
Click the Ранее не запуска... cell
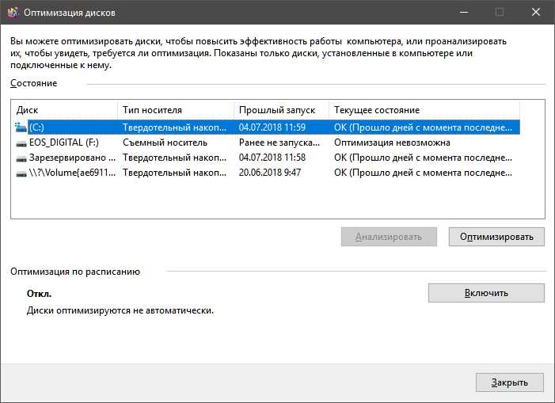click(279, 143)
